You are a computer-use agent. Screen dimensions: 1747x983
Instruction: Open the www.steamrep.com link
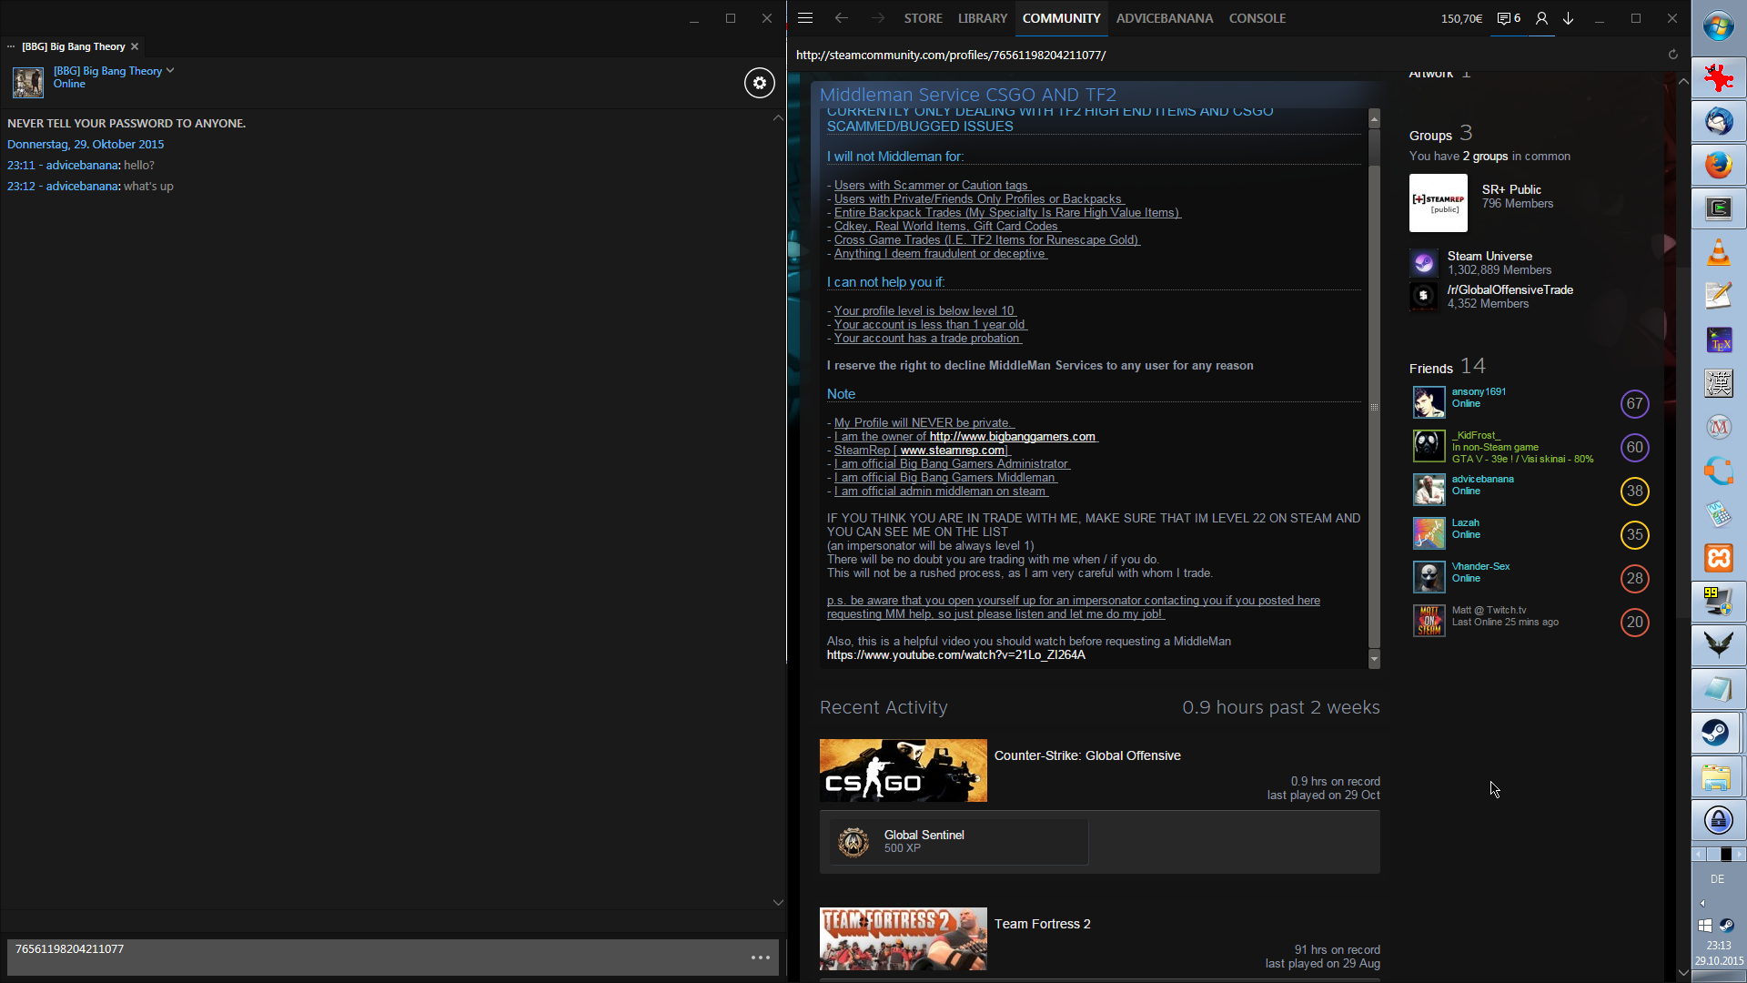(x=953, y=451)
